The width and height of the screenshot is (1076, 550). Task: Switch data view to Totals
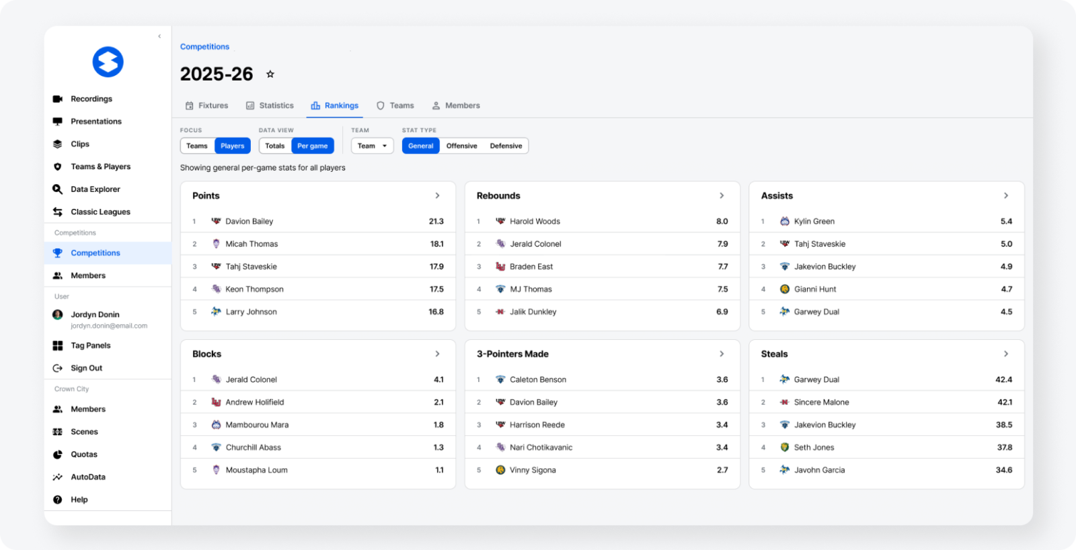click(x=274, y=146)
